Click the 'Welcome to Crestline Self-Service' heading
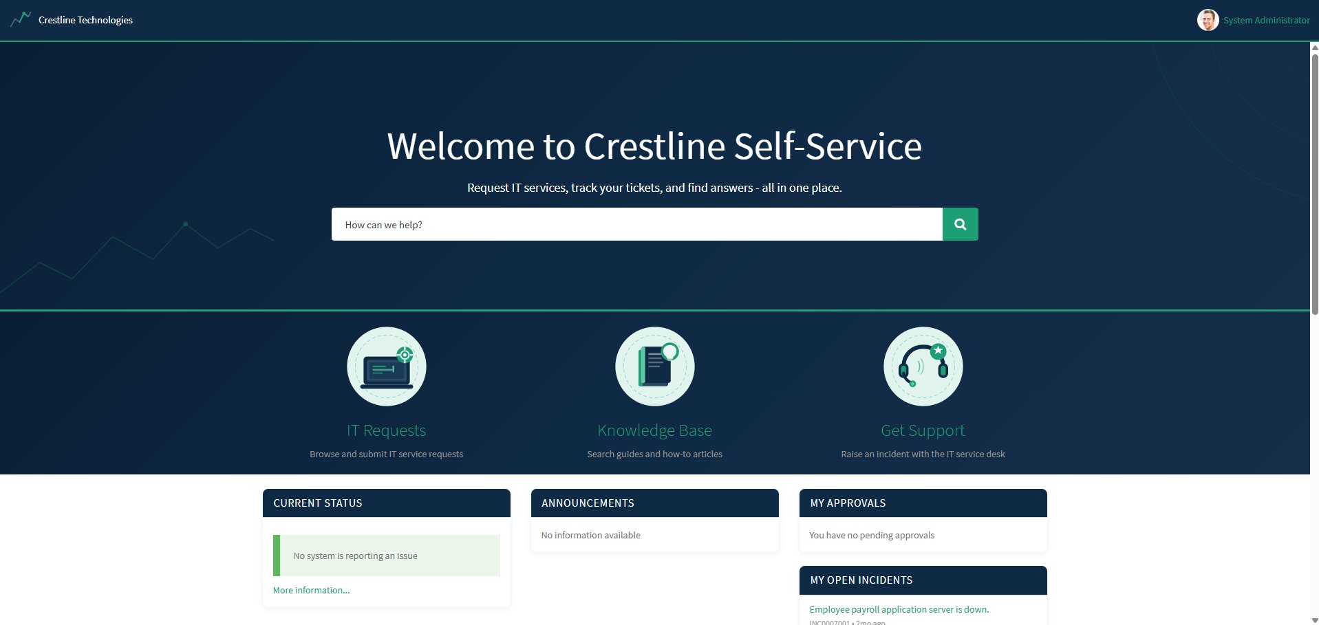The height and width of the screenshot is (625, 1319). pos(654,146)
